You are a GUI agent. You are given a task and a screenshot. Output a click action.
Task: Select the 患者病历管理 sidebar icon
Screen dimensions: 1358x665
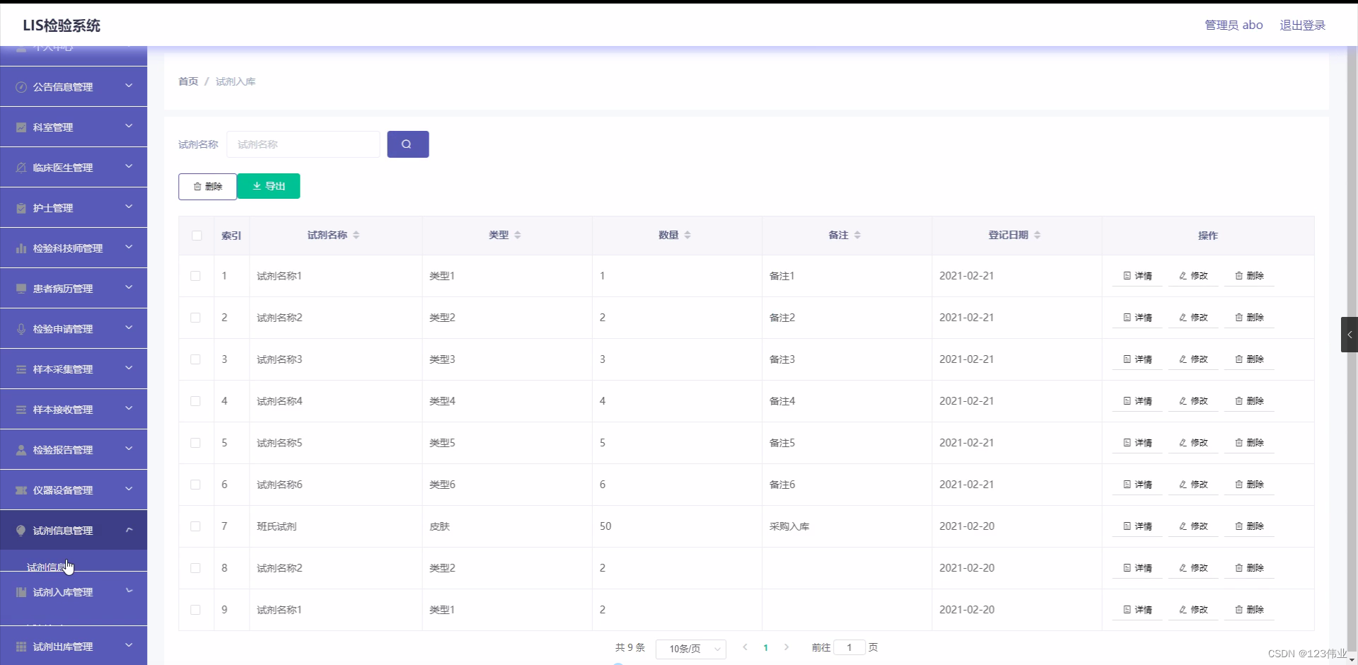pyautogui.click(x=21, y=288)
